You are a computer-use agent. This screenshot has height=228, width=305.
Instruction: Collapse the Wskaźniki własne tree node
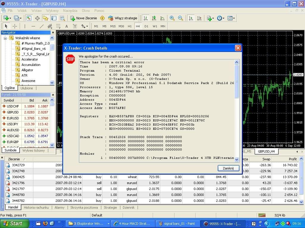pyautogui.click(x=5, y=38)
